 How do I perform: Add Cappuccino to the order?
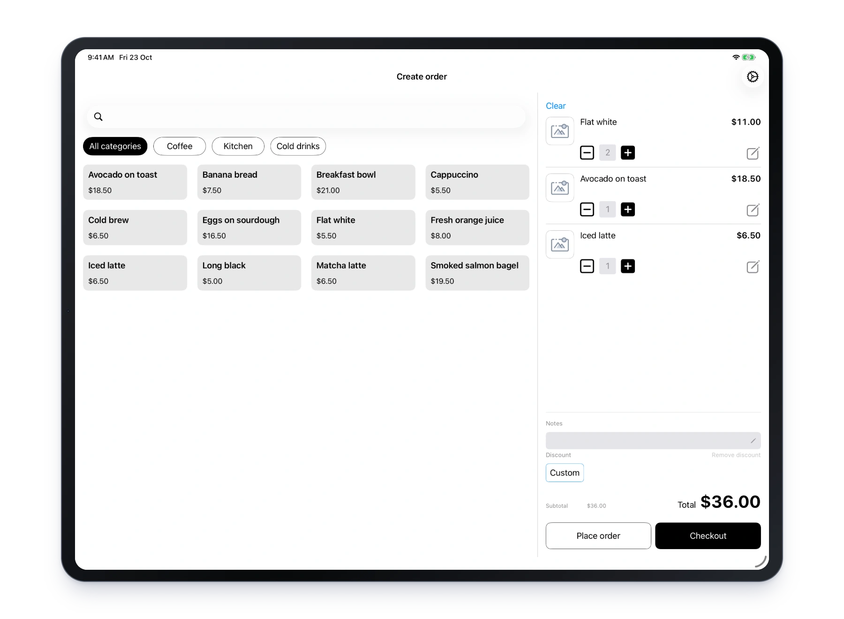tap(477, 182)
